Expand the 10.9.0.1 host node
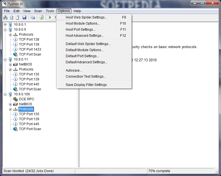 pos(5,25)
